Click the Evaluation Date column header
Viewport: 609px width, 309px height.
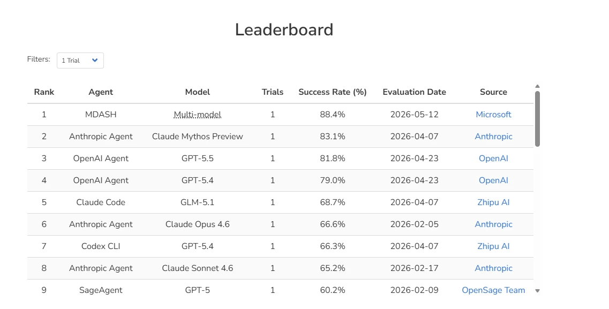point(414,92)
